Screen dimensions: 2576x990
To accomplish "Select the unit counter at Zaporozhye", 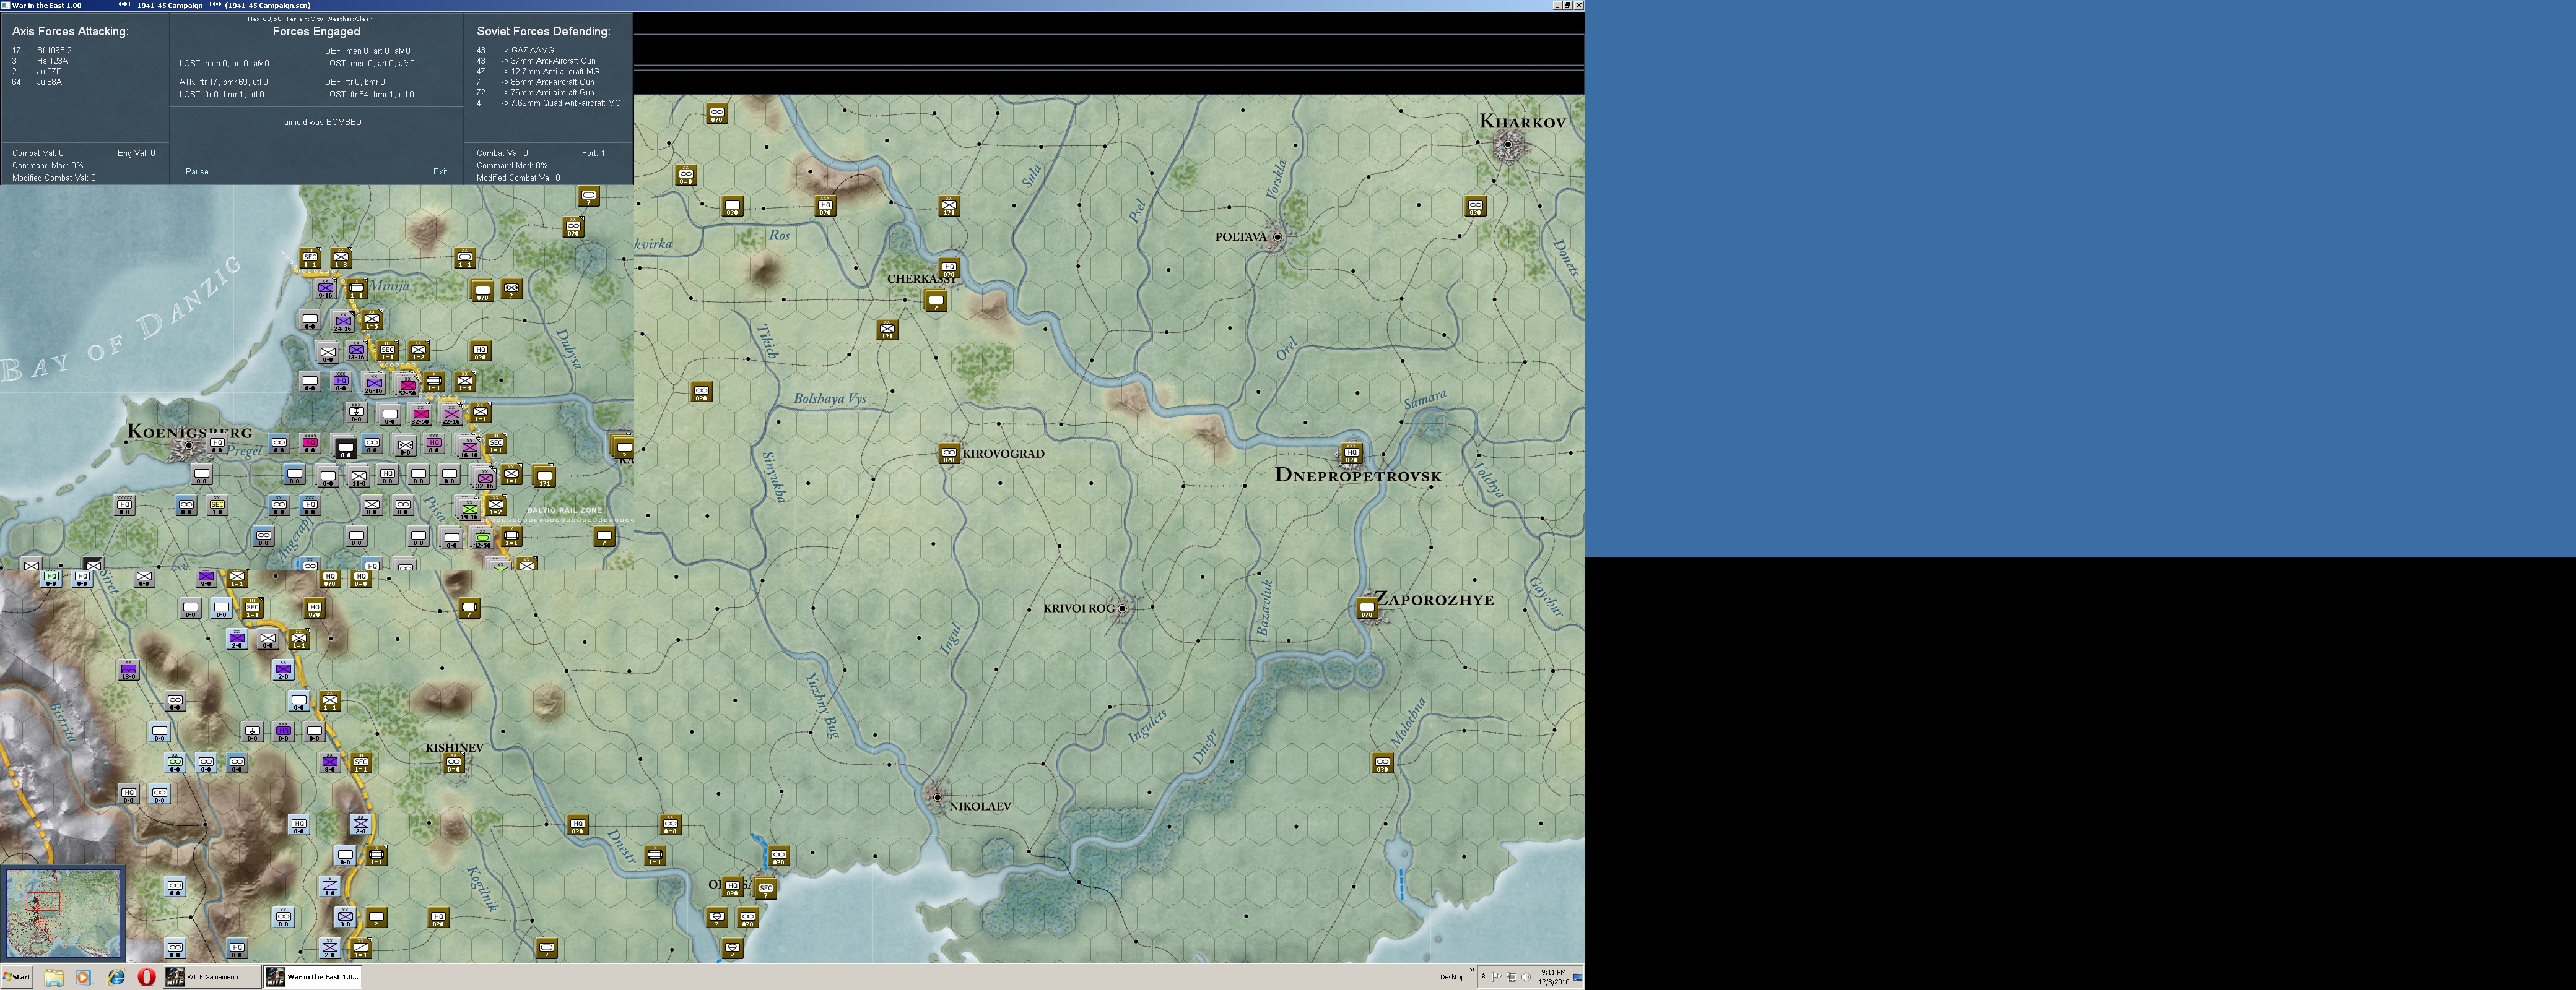I will point(1367,609).
